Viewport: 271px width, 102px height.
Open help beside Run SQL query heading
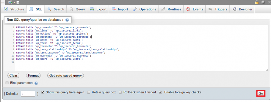[x=67, y=20]
